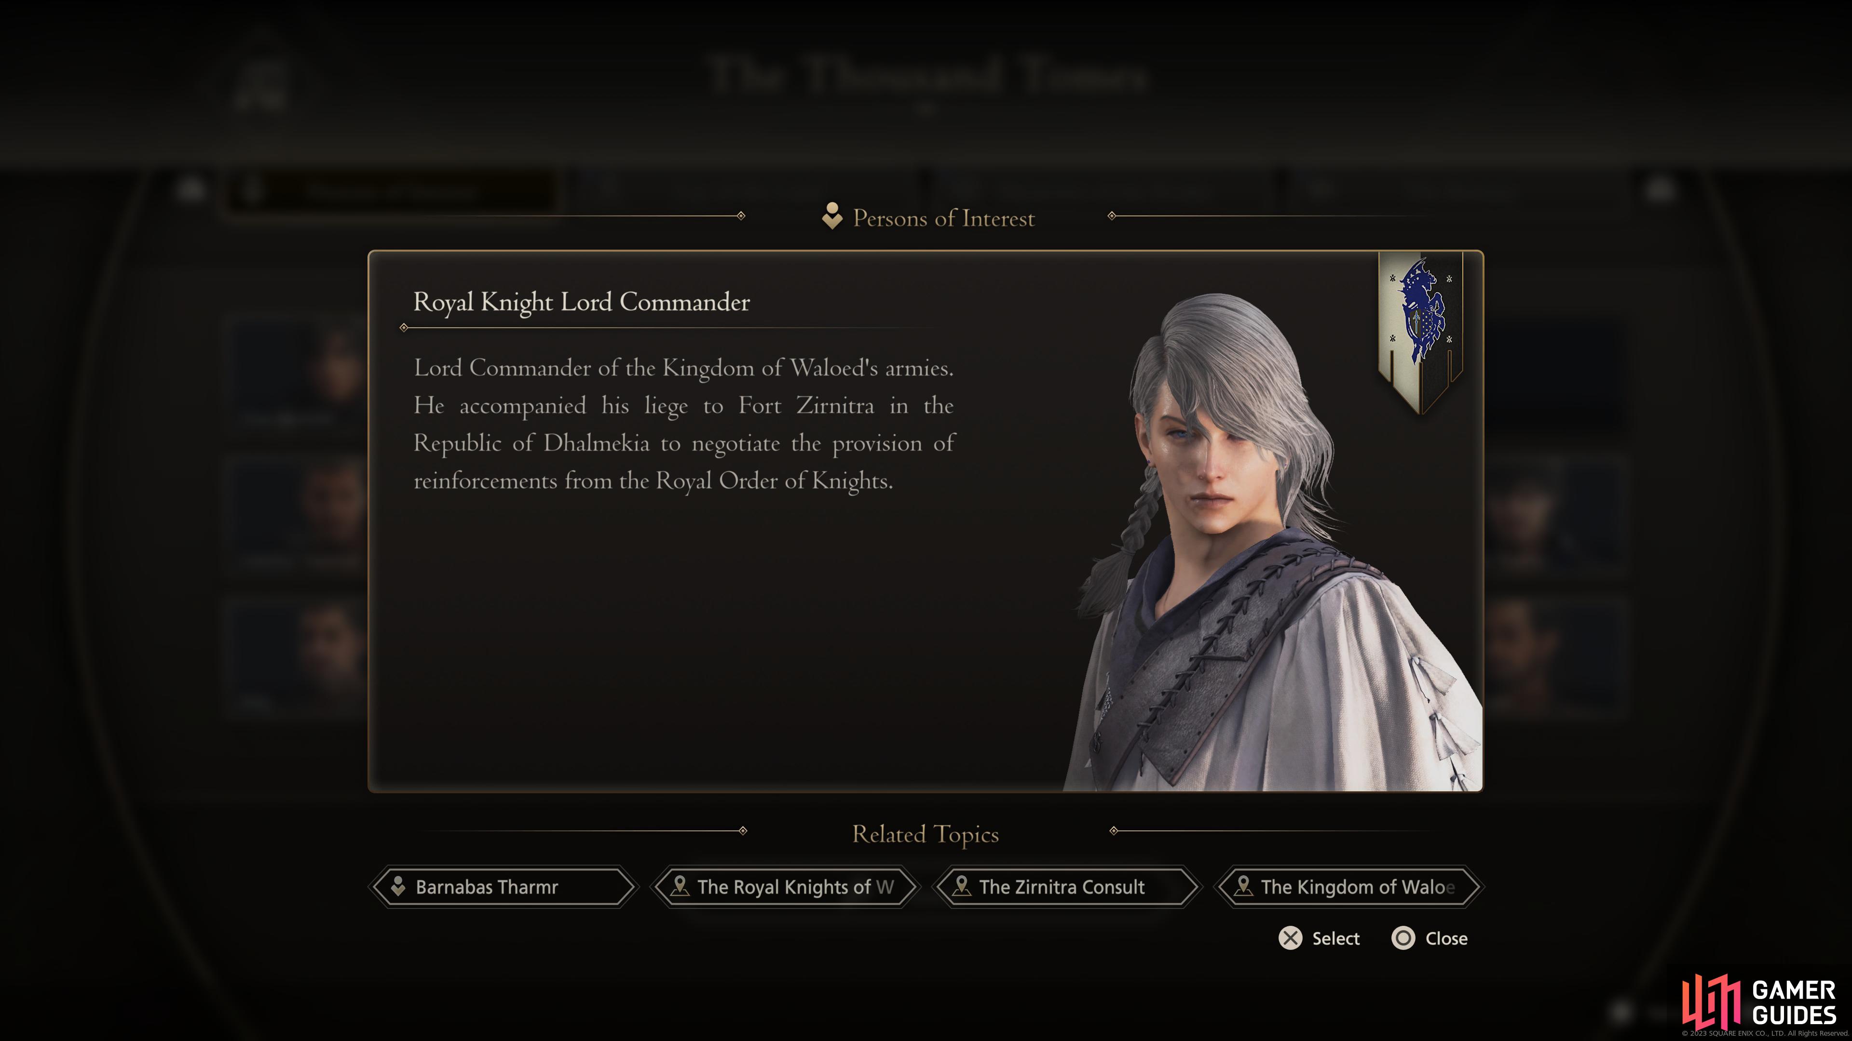Click the person icon on Barnabas Tharmr topic
Image resolution: width=1852 pixels, height=1041 pixels.
point(397,887)
